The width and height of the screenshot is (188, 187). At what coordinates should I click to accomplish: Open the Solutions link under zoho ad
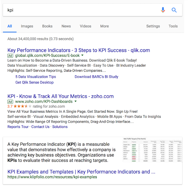click(60, 127)
